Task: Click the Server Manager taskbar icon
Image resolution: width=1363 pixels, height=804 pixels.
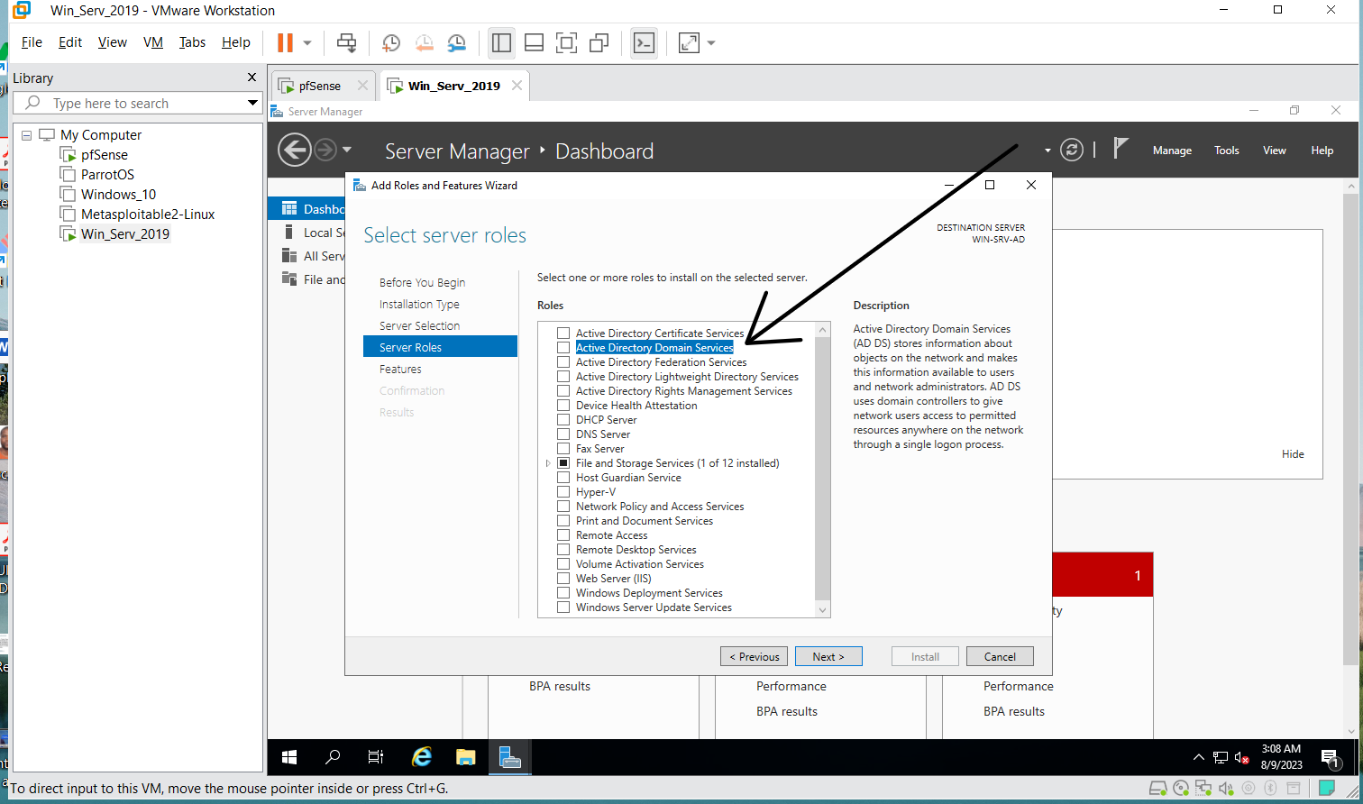Action: point(510,757)
